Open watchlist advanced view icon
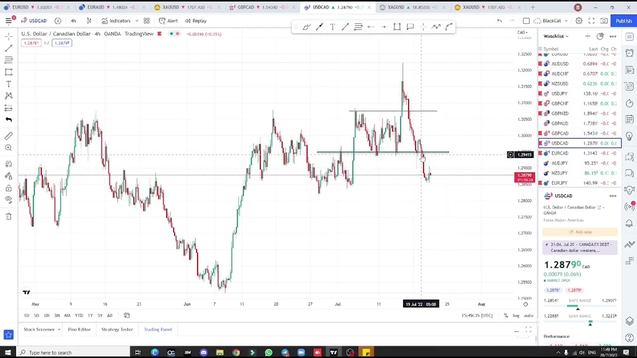The image size is (637, 358). pos(600,36)
